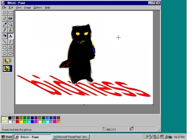Click the 'Inserts text into the picture.' status text
The height and width of the screenshot is (140, 187).
[17, 130]
